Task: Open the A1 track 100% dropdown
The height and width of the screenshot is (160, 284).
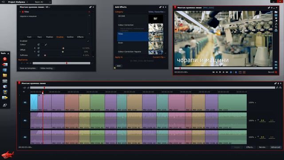Action: 252,120
